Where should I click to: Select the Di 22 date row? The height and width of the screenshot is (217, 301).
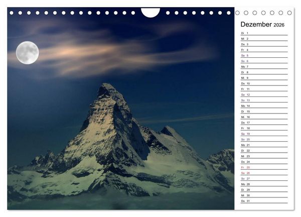click(x=264, y=151)
